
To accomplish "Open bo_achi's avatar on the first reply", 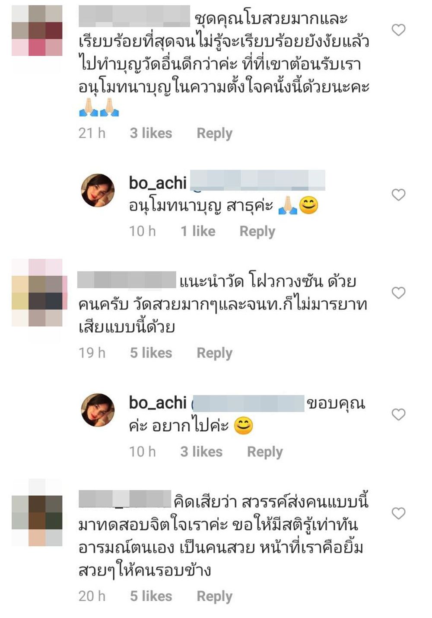I will (98, 191).
